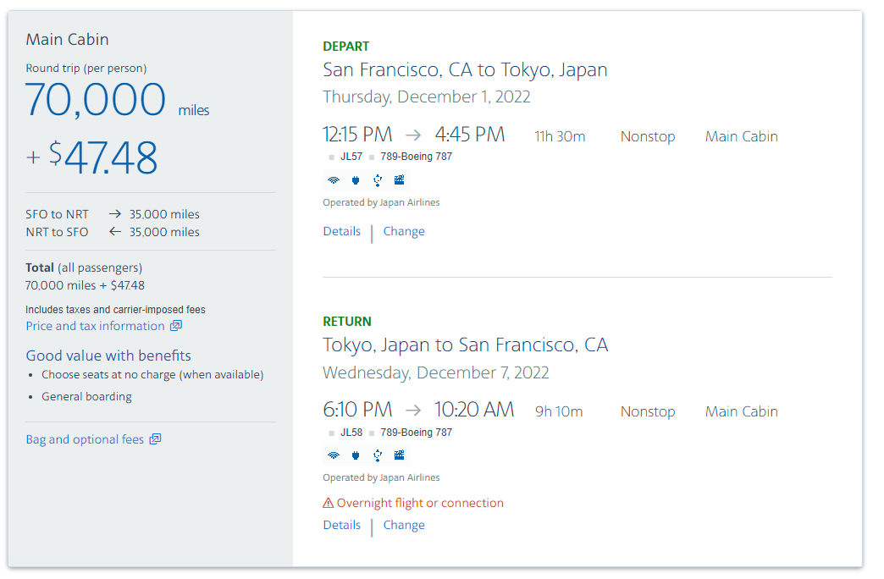
Task: Click the in-flight entertainment icon on JL58
Action: pos(400,455)
